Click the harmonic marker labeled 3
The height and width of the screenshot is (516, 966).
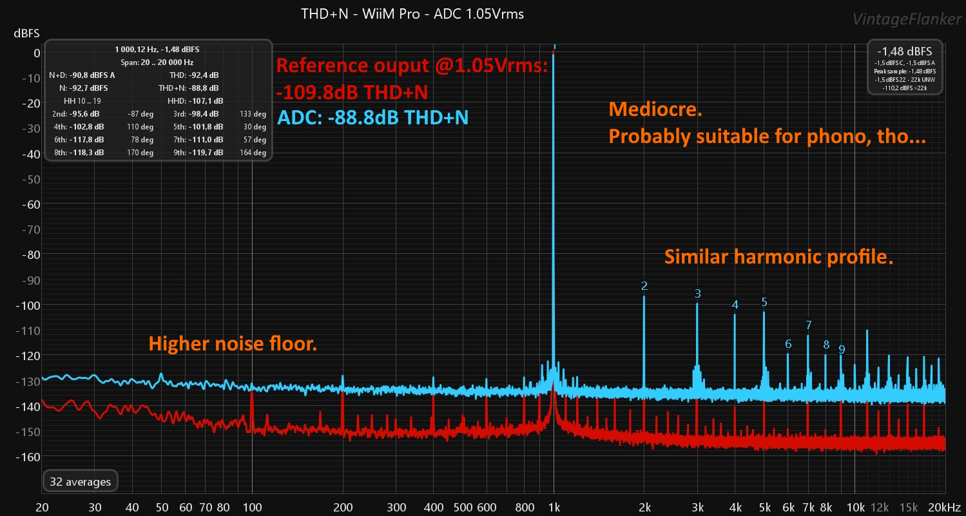click(x=697, y=293)
